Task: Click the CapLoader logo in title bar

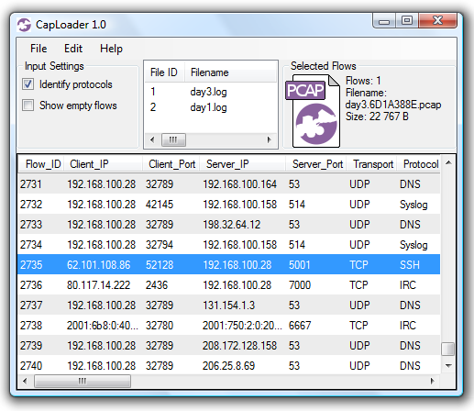Action: (x=24, y=25)
